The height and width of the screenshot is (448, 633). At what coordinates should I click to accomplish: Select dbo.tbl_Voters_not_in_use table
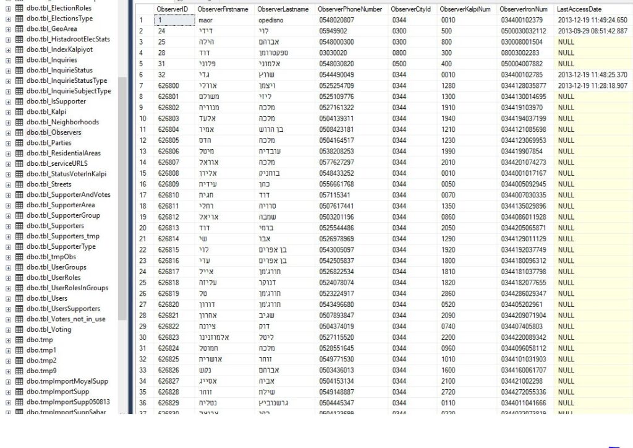pyautogui.click(x=66, y=319)
